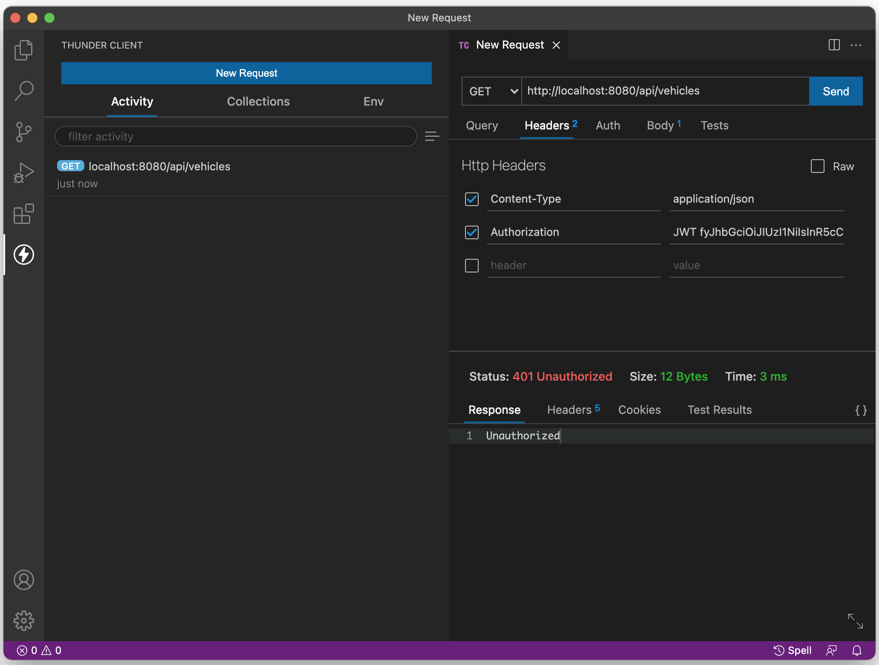Uncheck the Authorization header checkbox

472,232
